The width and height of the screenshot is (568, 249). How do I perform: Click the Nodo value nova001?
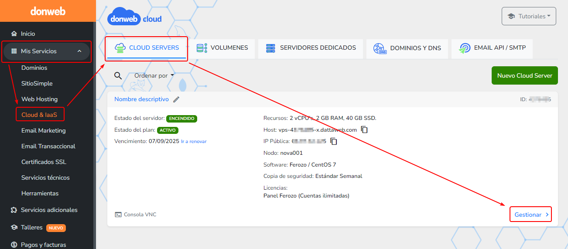coord(291,153)
